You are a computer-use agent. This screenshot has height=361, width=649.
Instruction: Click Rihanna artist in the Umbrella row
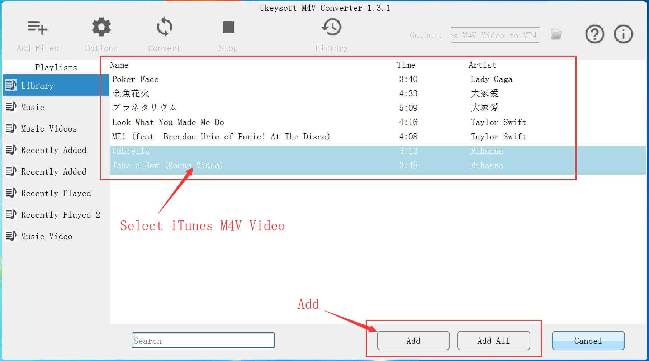point(487,151)
